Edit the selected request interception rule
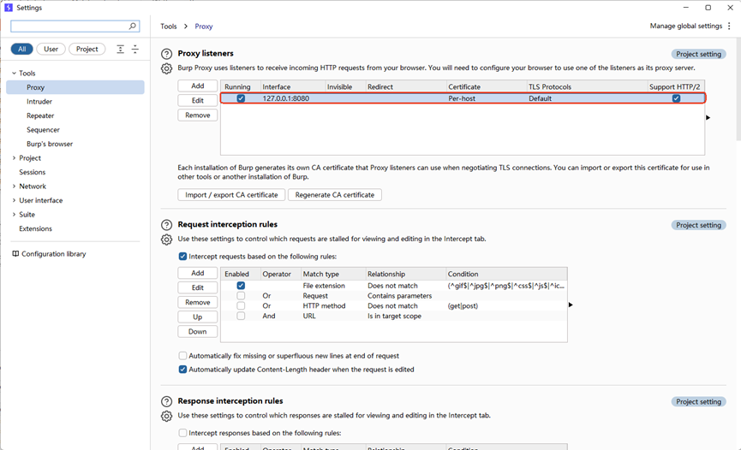Image resolution: width=741 pixels, height=450 pixels. click(198, 287)
